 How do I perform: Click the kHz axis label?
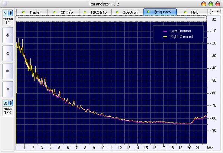click(x=210, y=148)
